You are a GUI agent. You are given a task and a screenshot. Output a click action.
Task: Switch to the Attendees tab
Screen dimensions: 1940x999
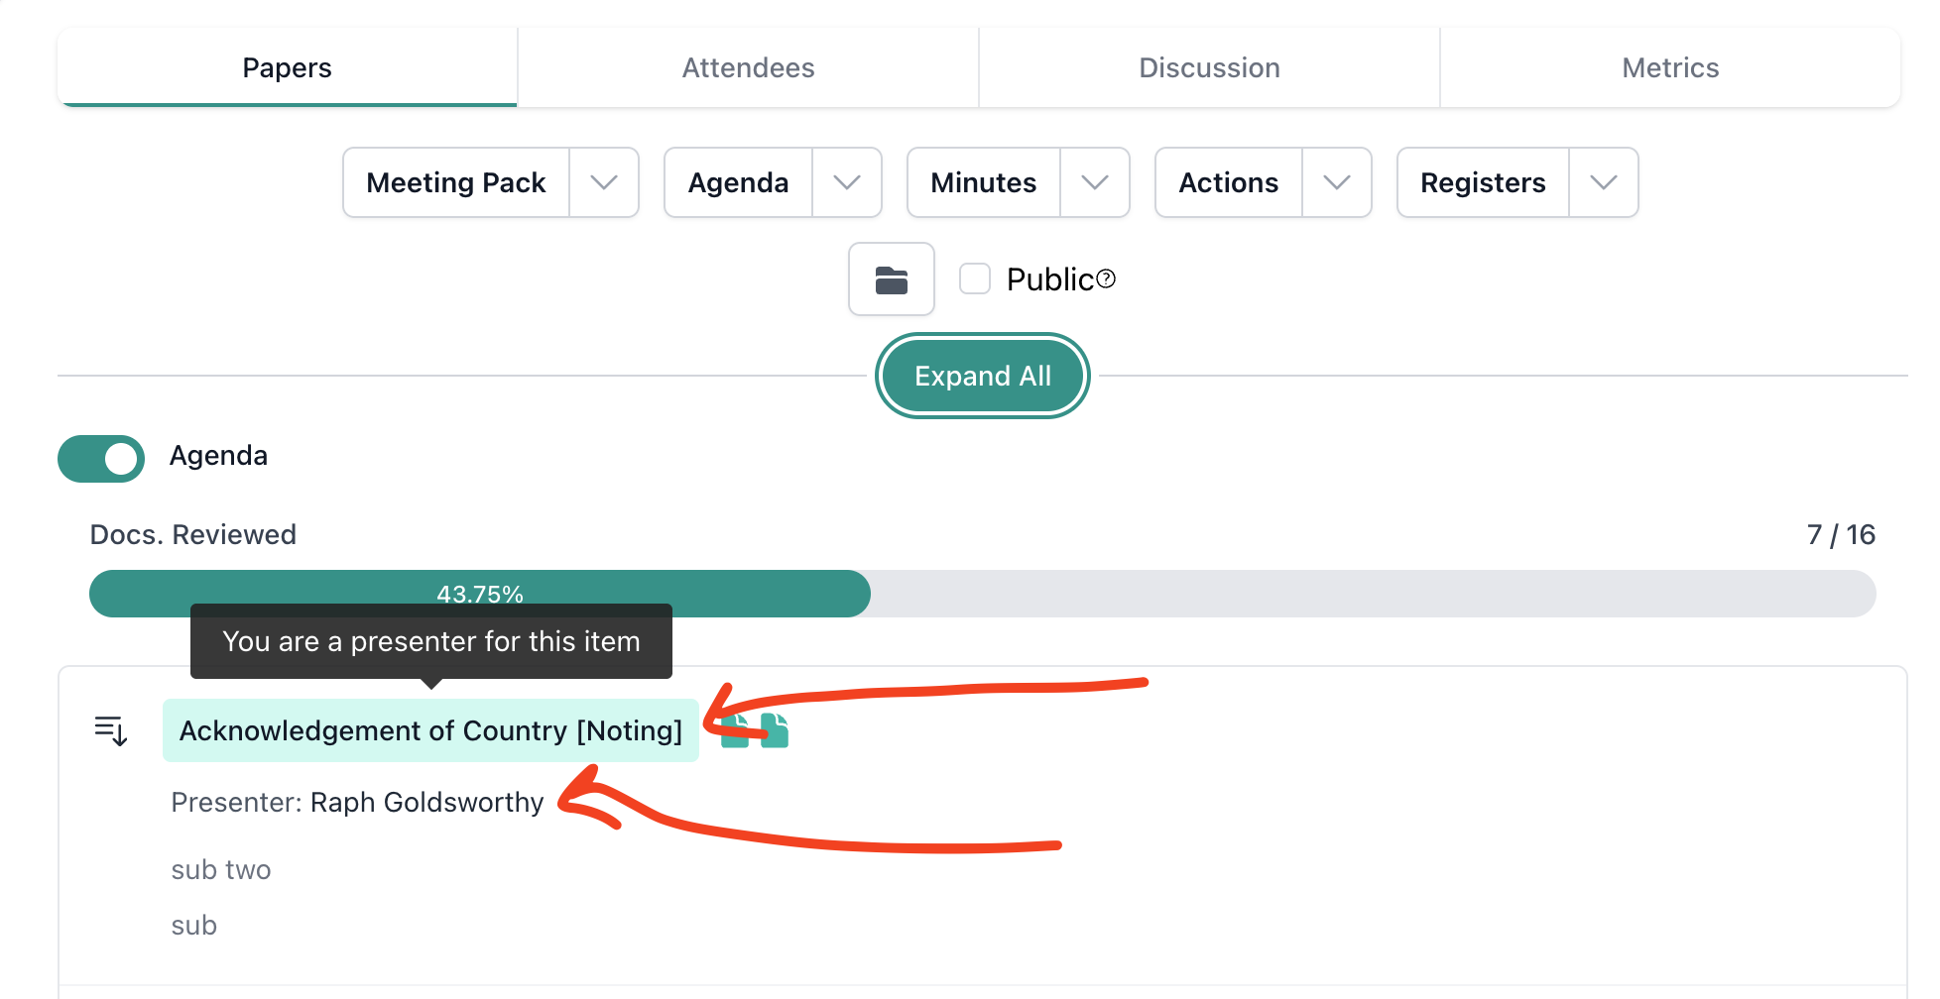[x=748, y=66]
